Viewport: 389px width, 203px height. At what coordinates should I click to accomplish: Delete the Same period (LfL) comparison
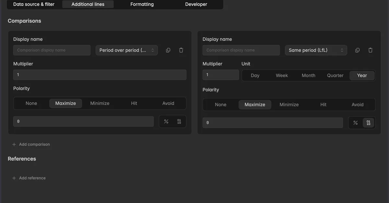(x=371, y=50)
